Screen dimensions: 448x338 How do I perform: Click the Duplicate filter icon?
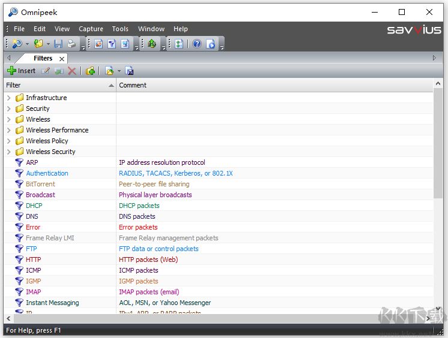click(59, 71)
